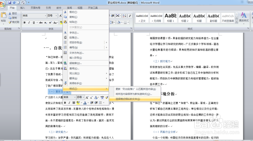The image size is (253, 141).
Task: Open Translate (翻译) submenu in context menu
Action: [x=86, y=78]
